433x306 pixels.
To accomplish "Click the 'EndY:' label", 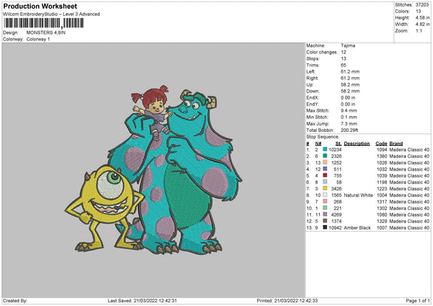I will click(312, 104).
